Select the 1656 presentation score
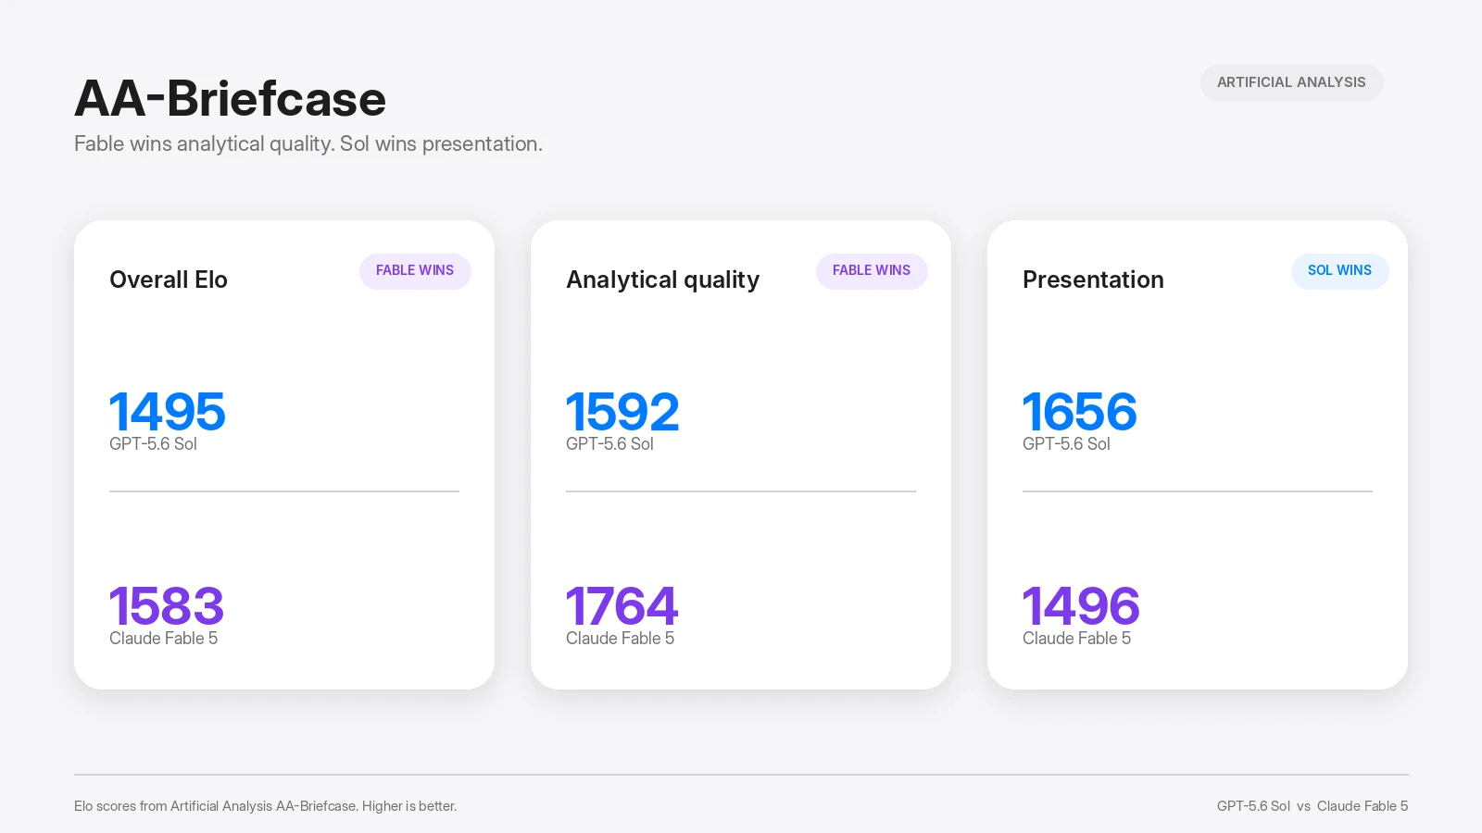This screenshot has width=1482, height=833. (x=1079, y=412)
